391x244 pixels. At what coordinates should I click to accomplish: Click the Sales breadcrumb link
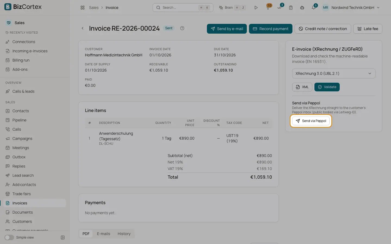pos(94,8)
